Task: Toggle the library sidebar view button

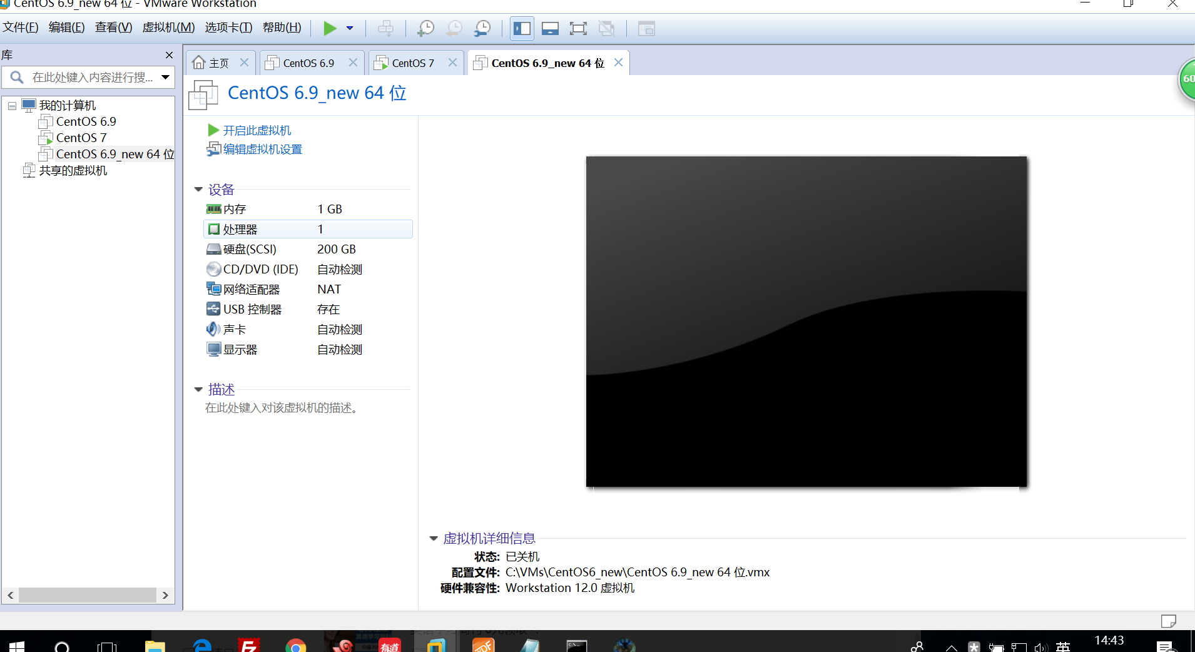Action: [522, 28]
